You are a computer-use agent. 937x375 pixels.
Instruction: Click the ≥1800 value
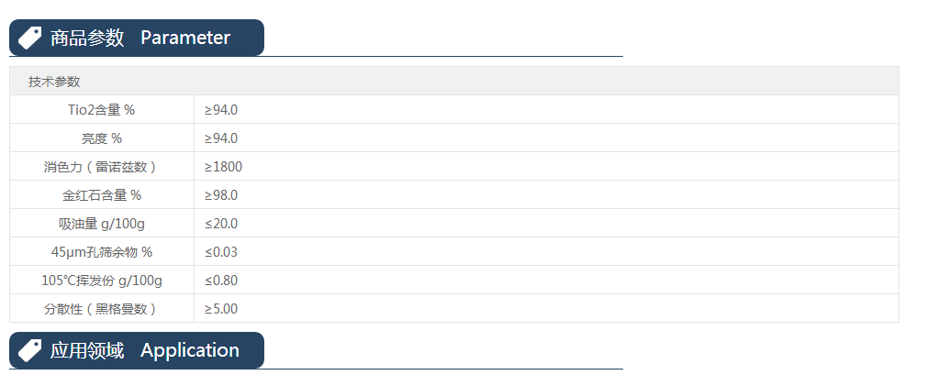pyautogui.click(x=223, y=167)
